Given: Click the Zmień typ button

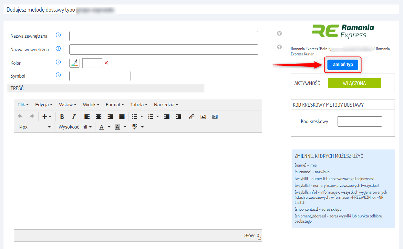Looking at the screenshot, I should coord(343,65).
